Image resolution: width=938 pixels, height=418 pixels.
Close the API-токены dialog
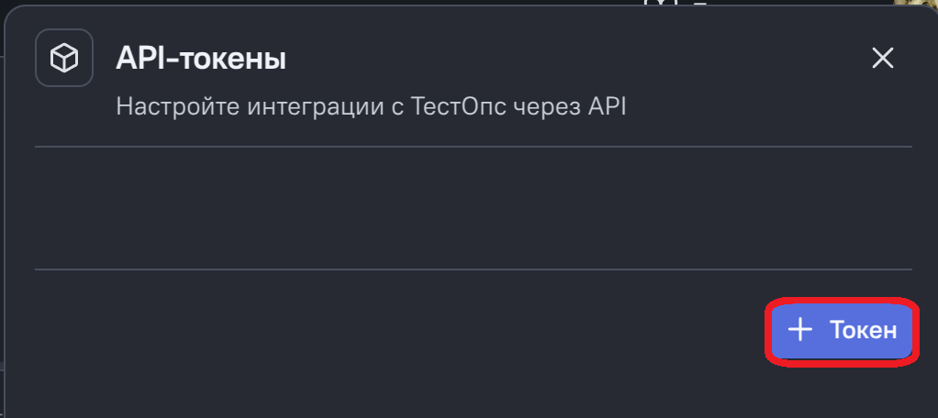pos(882,59)
